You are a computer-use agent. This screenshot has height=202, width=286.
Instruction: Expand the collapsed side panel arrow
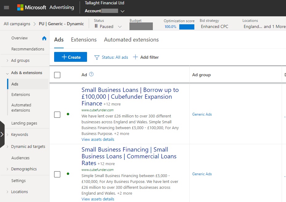coord(2,134)
